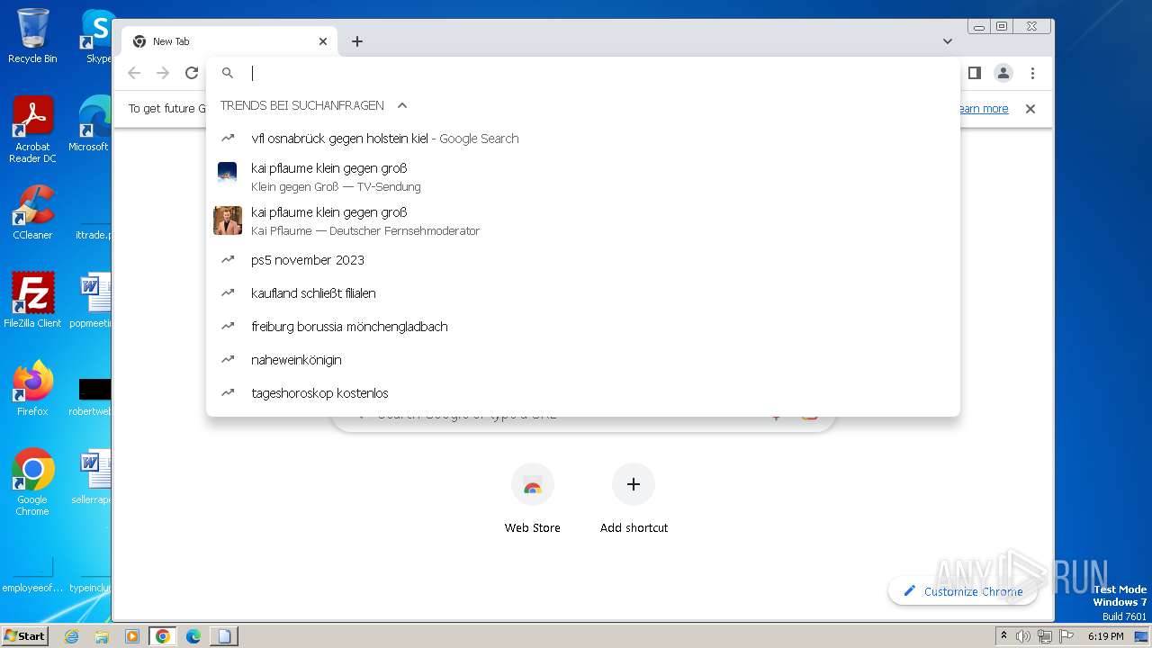Choose Kai Pflaume Deutscher Fernsehmoderator suggestion

(583, 221)
